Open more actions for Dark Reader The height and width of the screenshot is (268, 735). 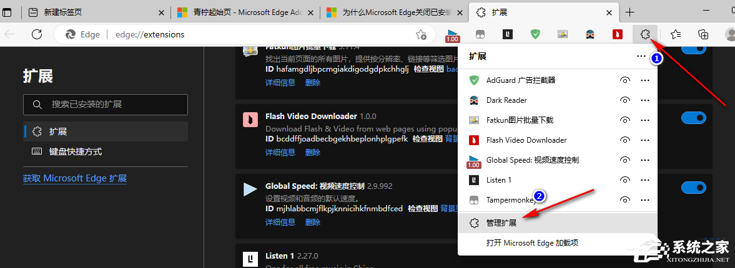[645, 100]
